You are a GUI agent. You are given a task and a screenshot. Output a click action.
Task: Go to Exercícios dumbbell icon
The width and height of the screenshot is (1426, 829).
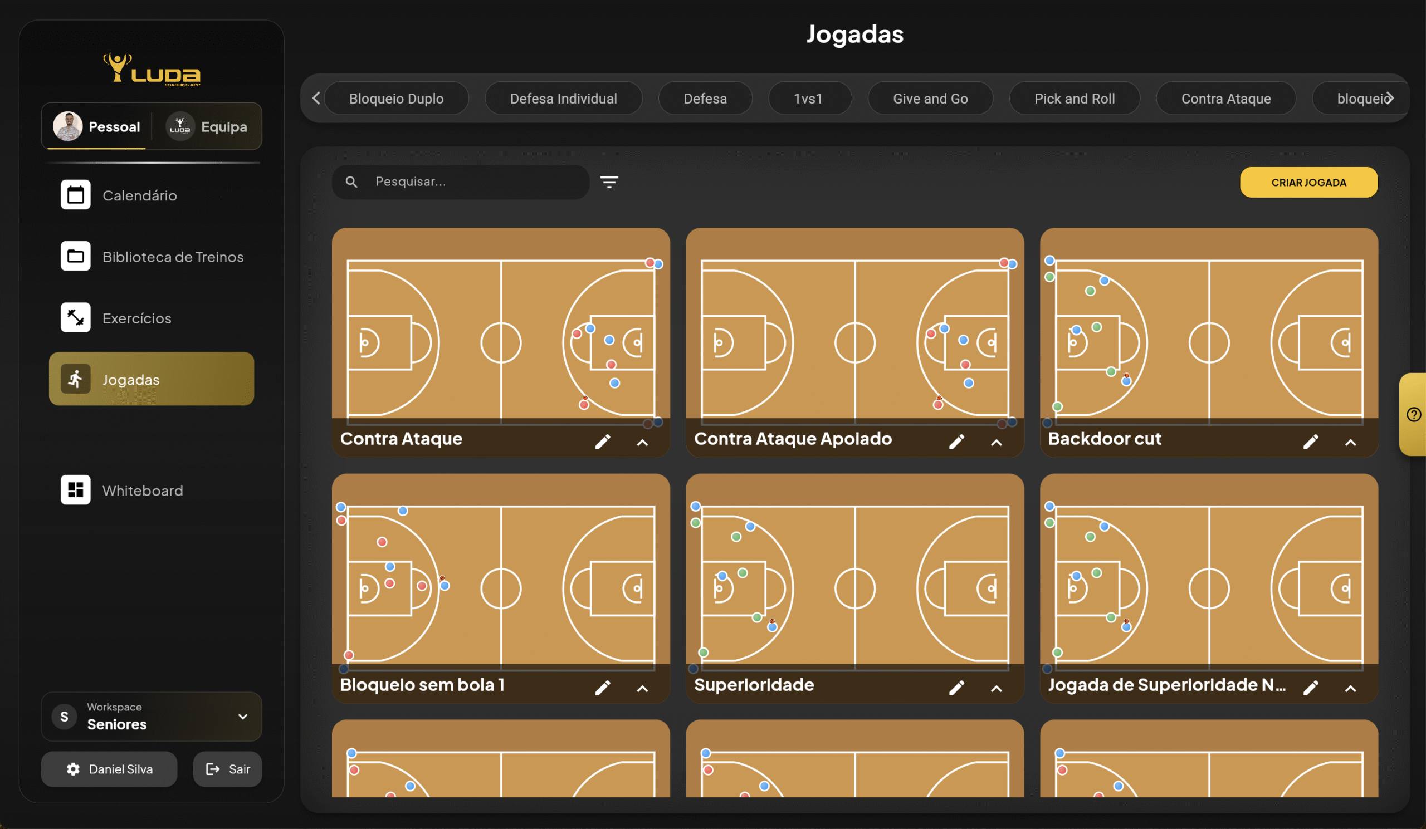[x=75, y=318]
